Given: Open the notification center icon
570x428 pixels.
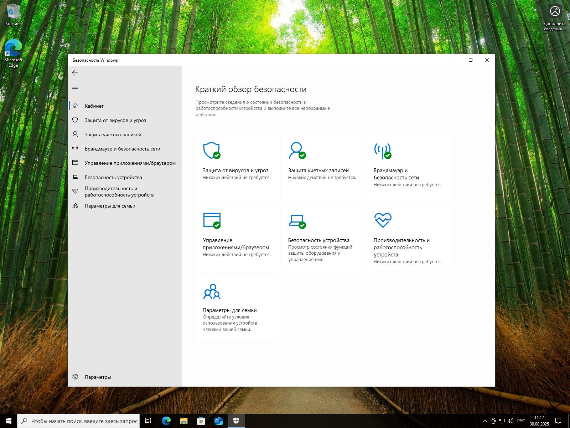Looking at the screenshot, I should tap(558, 421).
